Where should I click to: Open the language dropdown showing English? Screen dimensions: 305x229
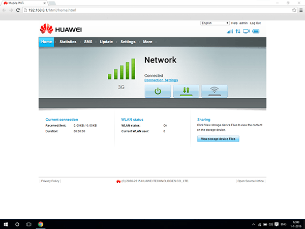click(x=215, y=23)
